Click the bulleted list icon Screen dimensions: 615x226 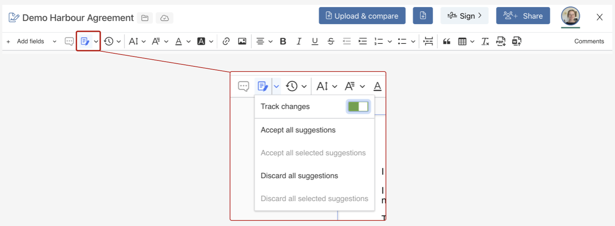(402, 41)
